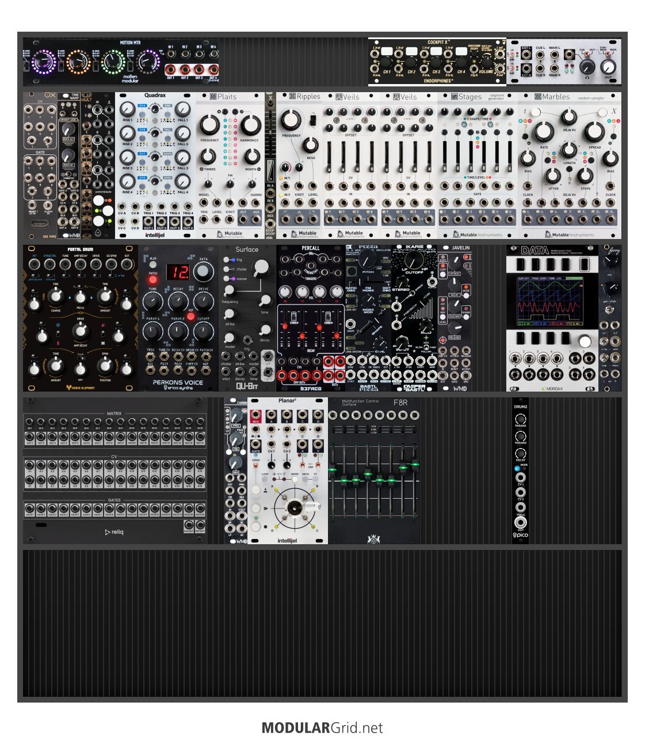645x740 pixels.
Task: Click the red MIX jack on Planar 2
Action: click(x=255, y=415)
